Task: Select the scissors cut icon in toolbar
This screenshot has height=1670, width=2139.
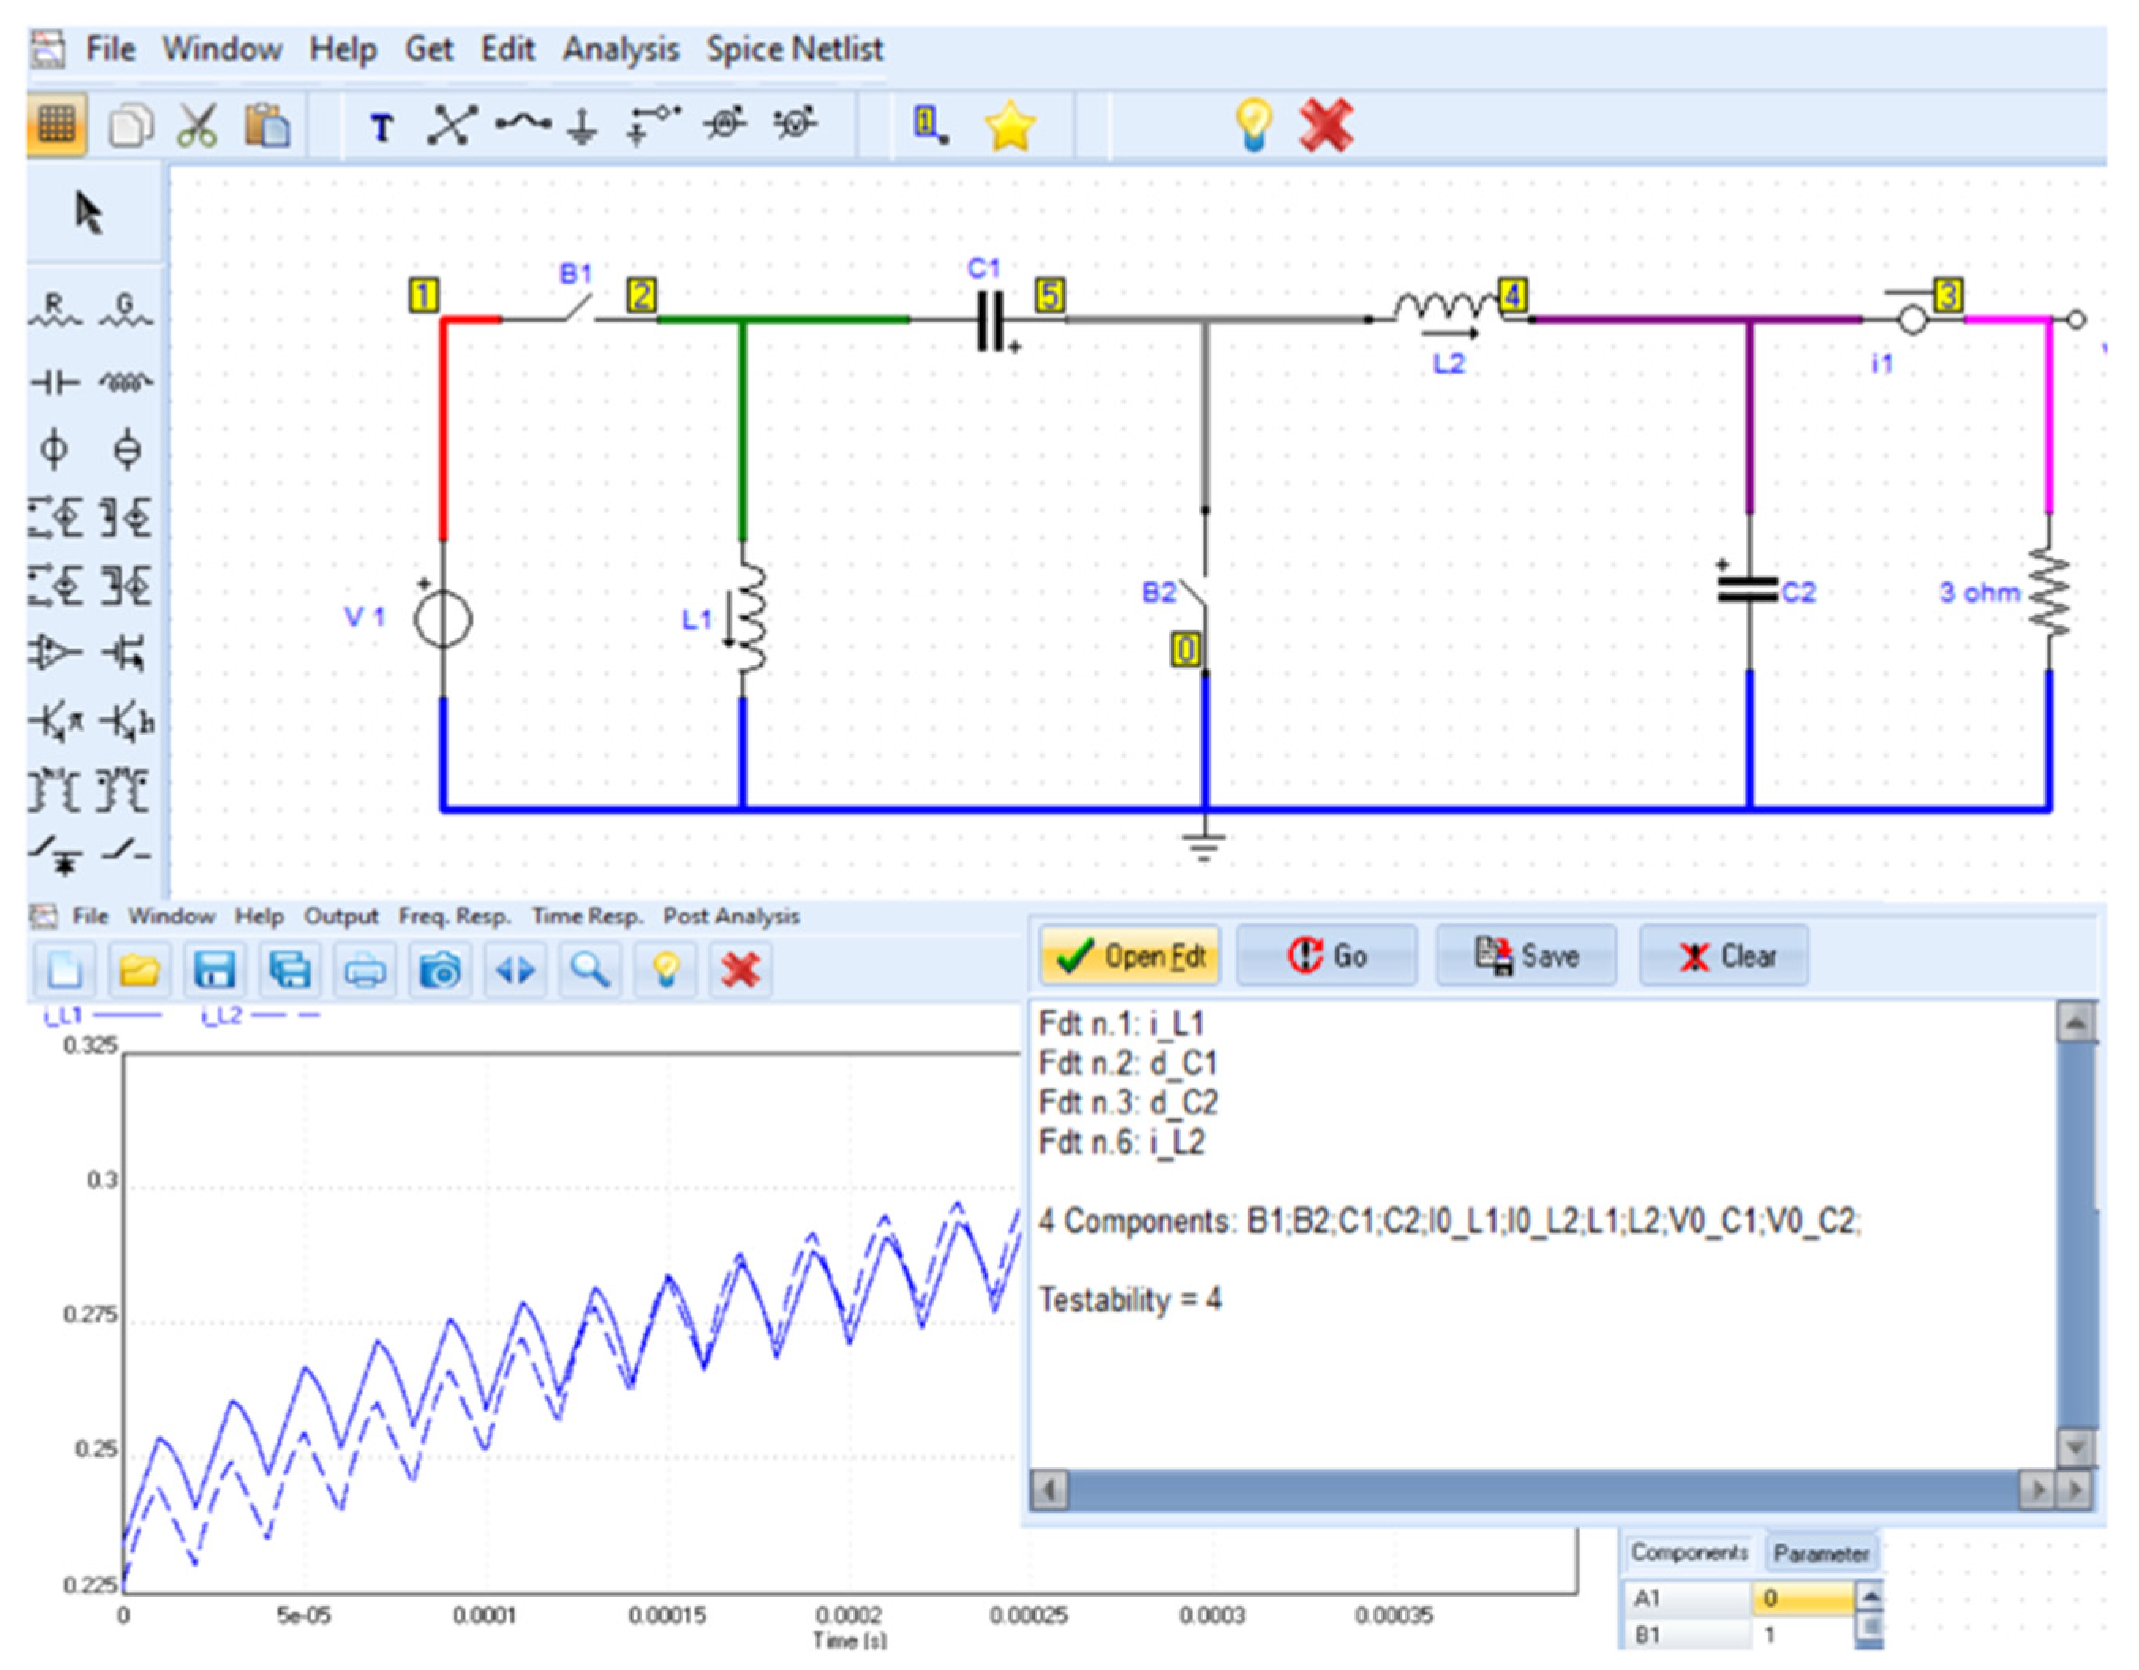Action: (x=197, y=126)
